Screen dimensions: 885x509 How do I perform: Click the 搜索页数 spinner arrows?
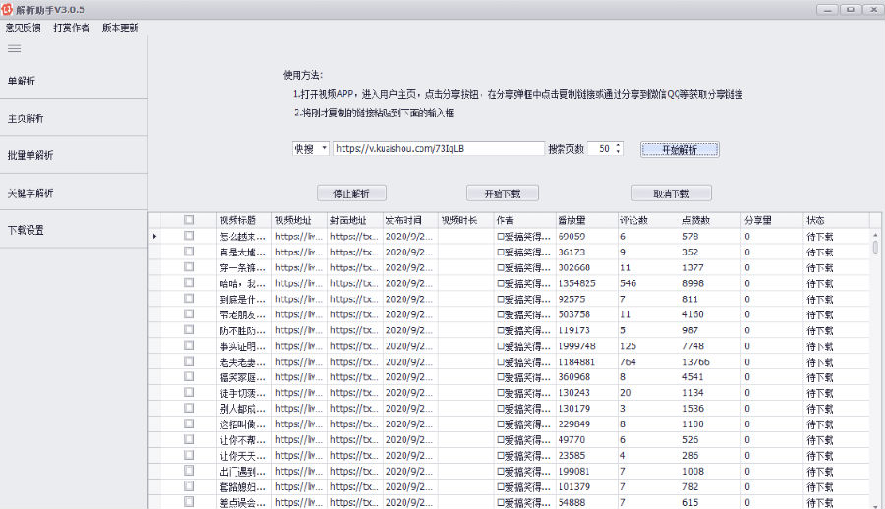(617, 149)
